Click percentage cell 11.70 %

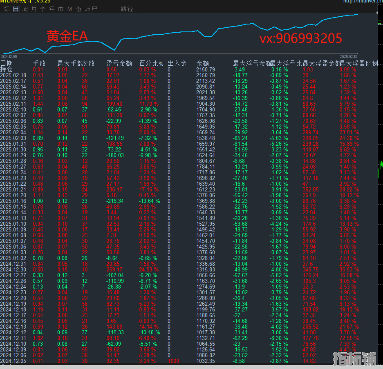click(x=149, y=104)
